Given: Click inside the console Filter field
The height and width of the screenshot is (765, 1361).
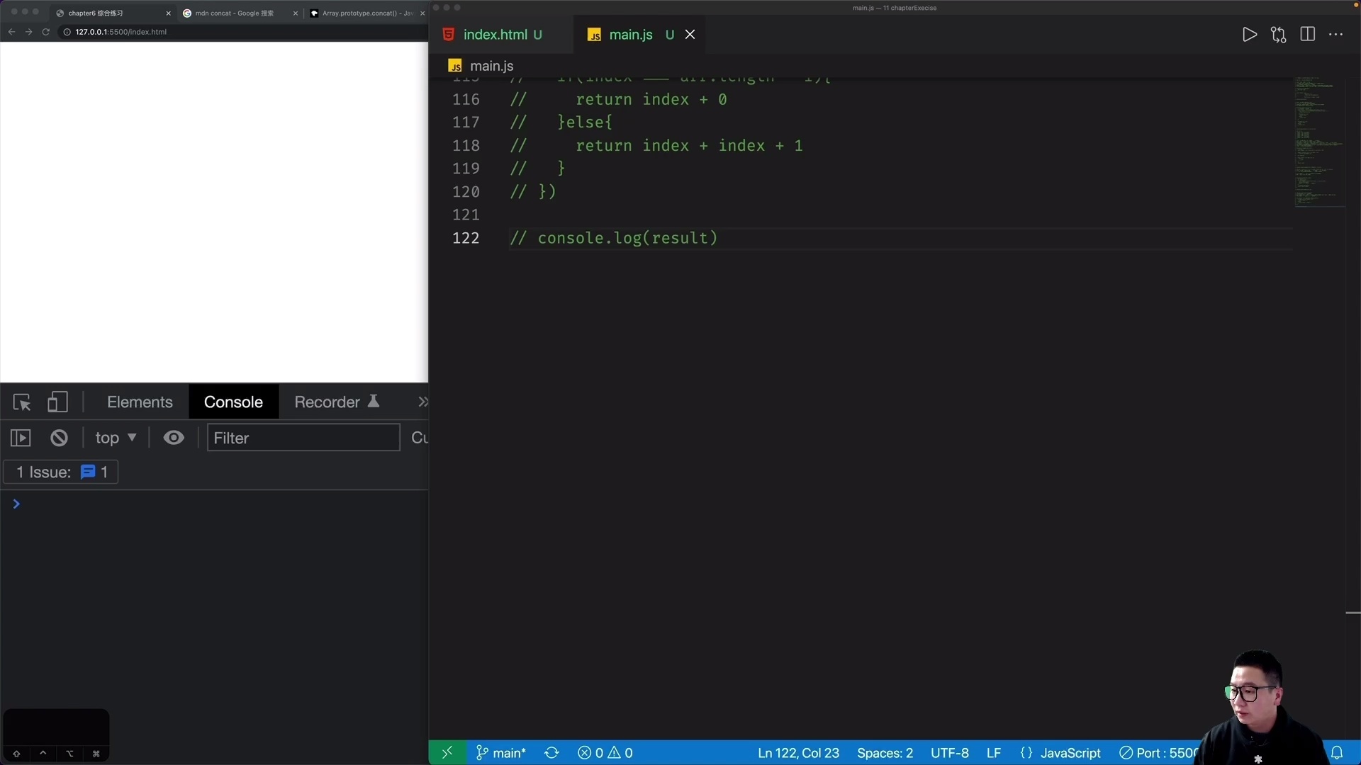Looking at the screenshot, I should point(303,437).
